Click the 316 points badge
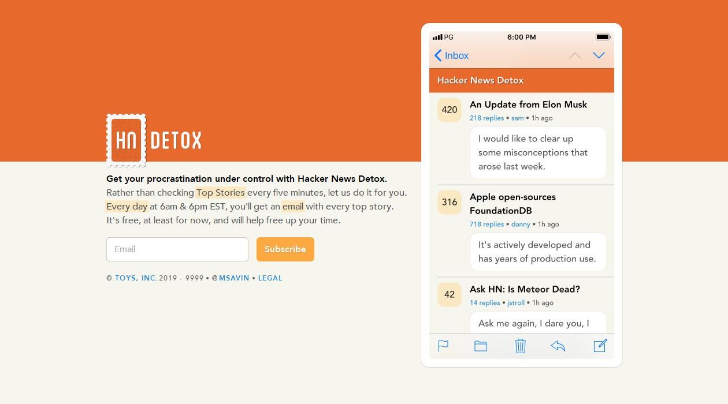 [x=450, y=202]
